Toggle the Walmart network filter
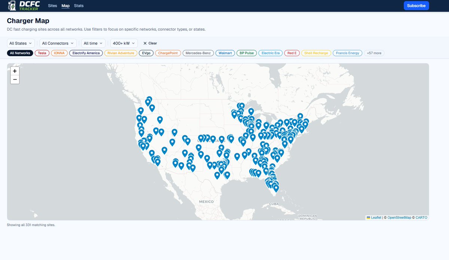Image resolution: width=449 pixels, height=260 pixels. point(225,53)
